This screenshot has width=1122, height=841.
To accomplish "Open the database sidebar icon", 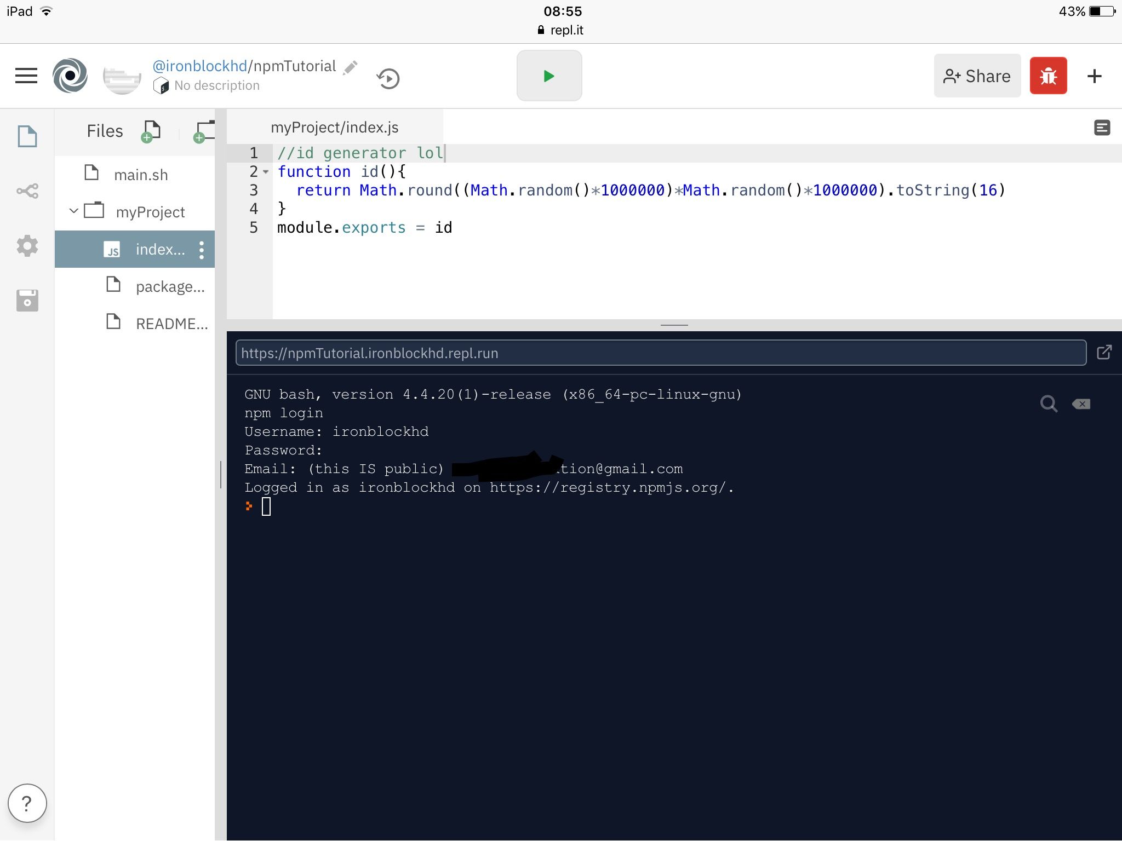I will pos(27,301).
